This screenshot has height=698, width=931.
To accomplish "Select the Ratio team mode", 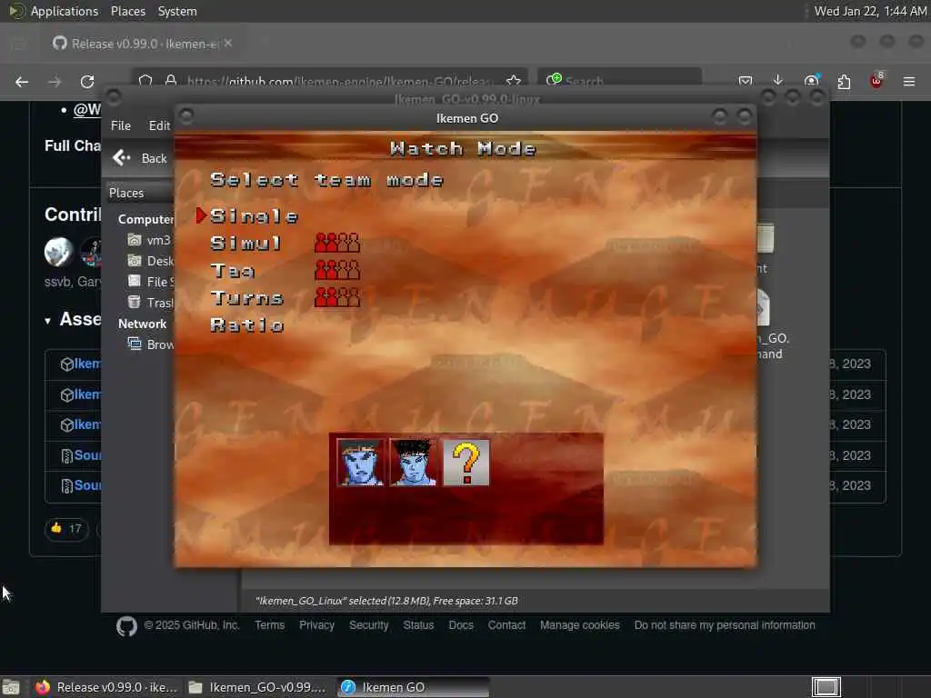I will point(246,324).
